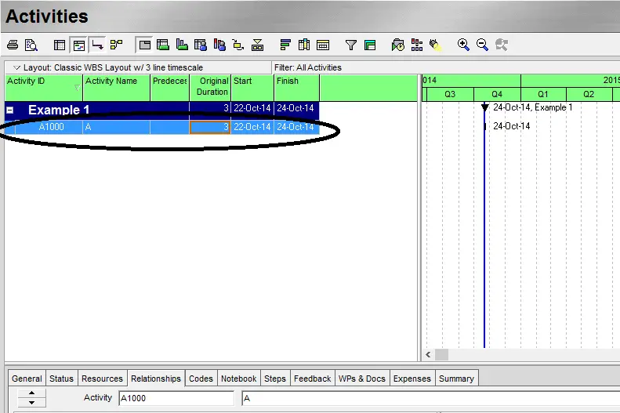Open the Summary tab
Viewport: 620px width, 413px height.
click(x=457, y=379)
